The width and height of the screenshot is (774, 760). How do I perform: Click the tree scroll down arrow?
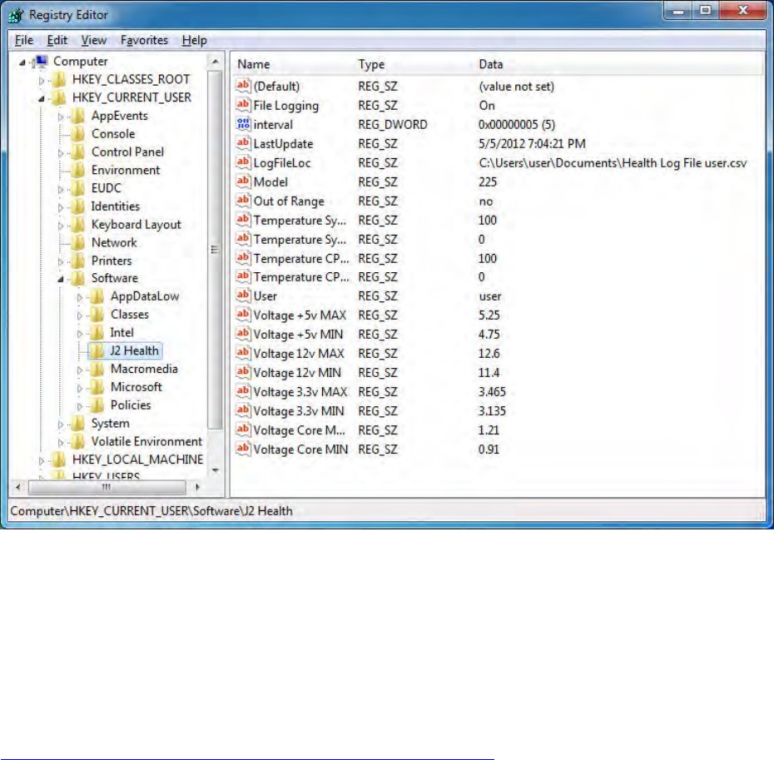click(x=216, y=470)
